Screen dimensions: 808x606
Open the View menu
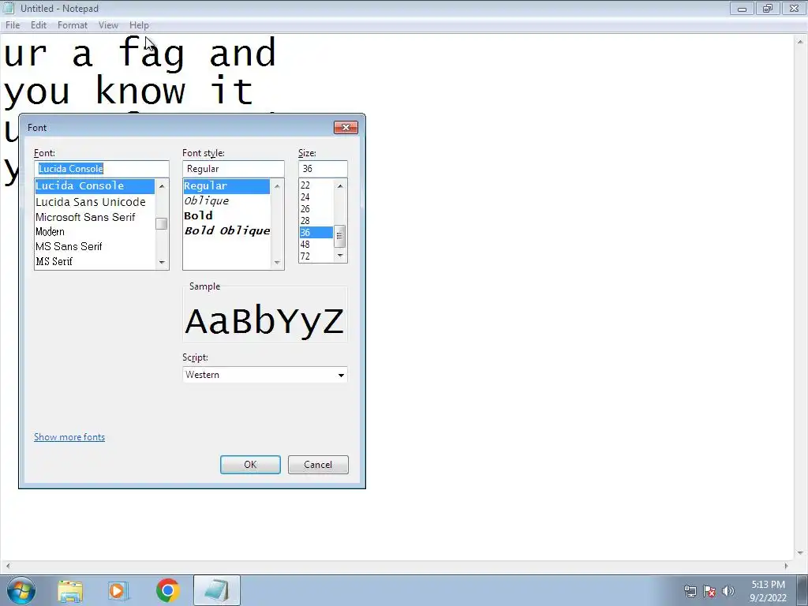[108, 24]
